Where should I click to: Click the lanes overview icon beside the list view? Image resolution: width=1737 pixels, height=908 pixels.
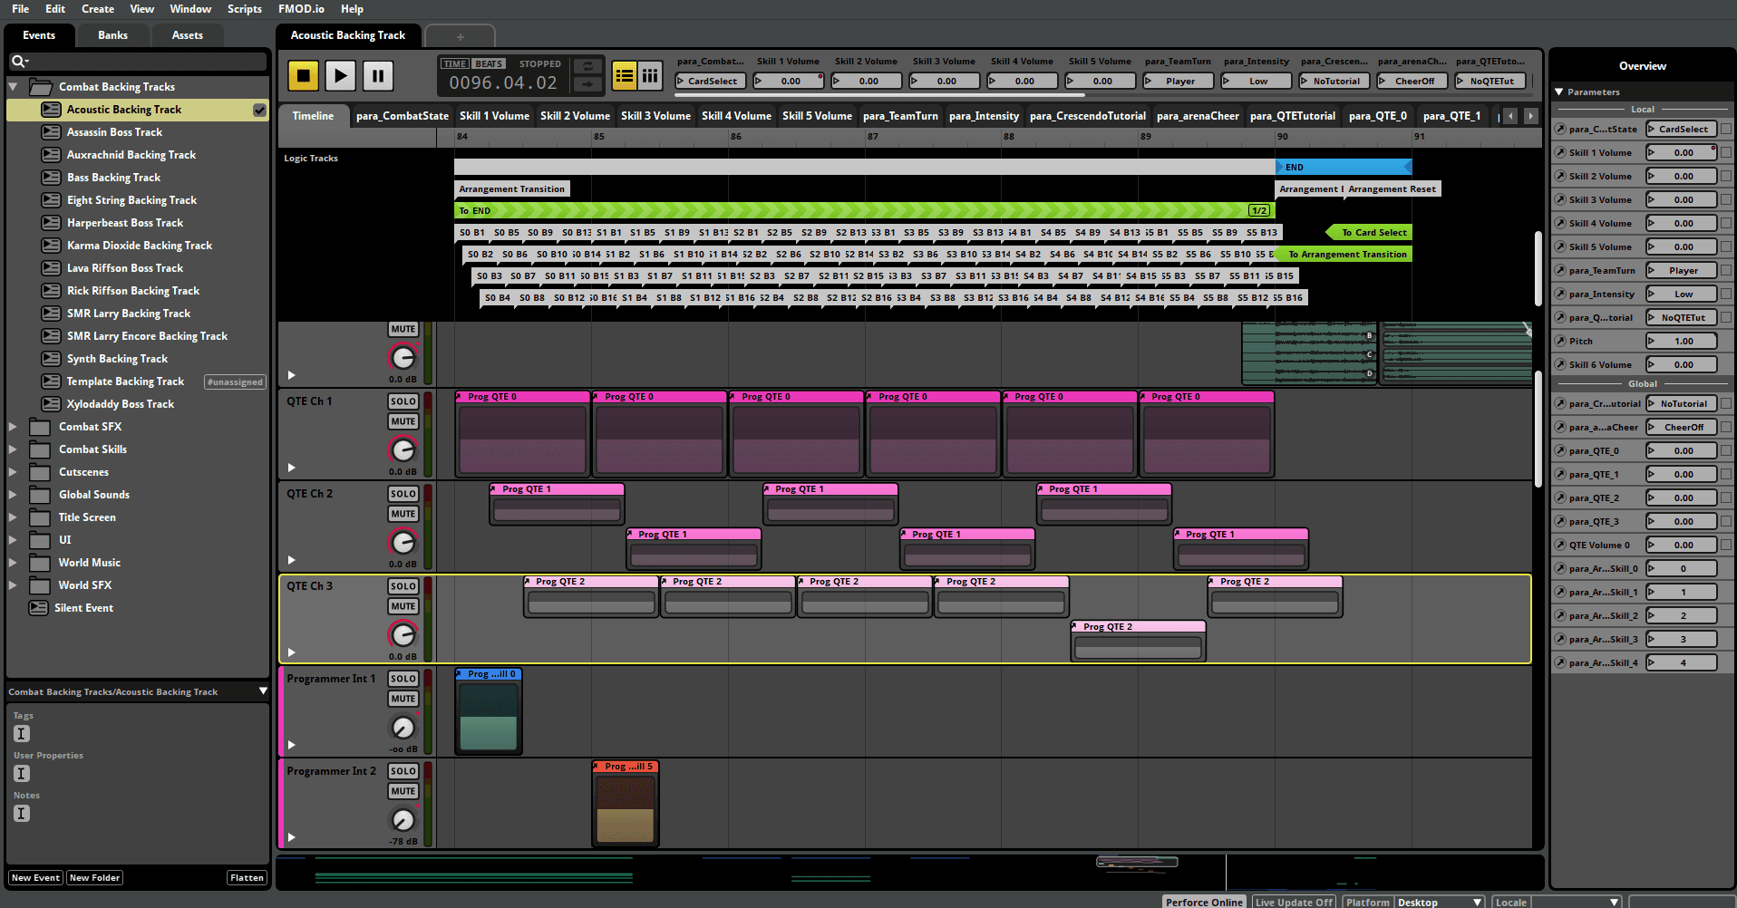pyautogui.click(x=651, y=75)
